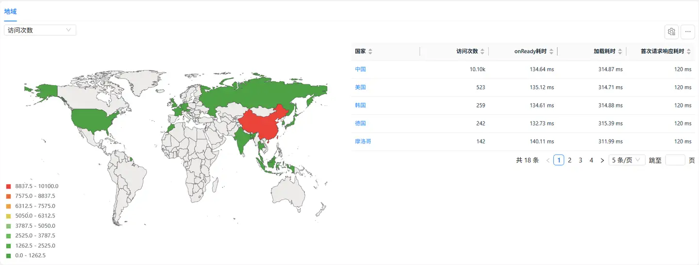
Task: Go to previous page arrow
Action: point(548,160)
